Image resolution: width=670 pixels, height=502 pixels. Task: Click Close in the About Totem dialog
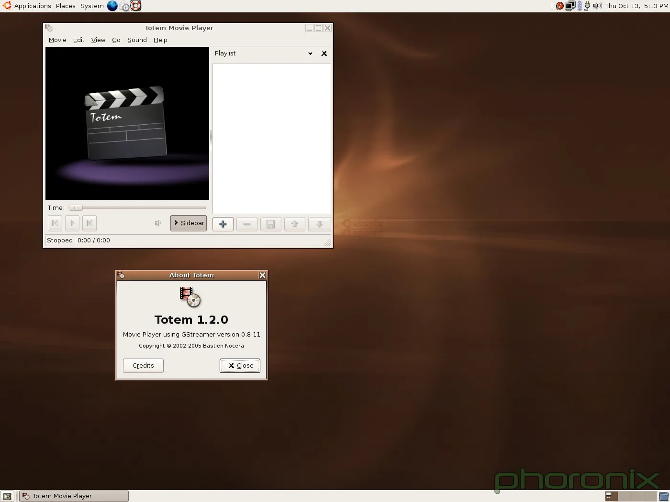(x=240, y=366)
